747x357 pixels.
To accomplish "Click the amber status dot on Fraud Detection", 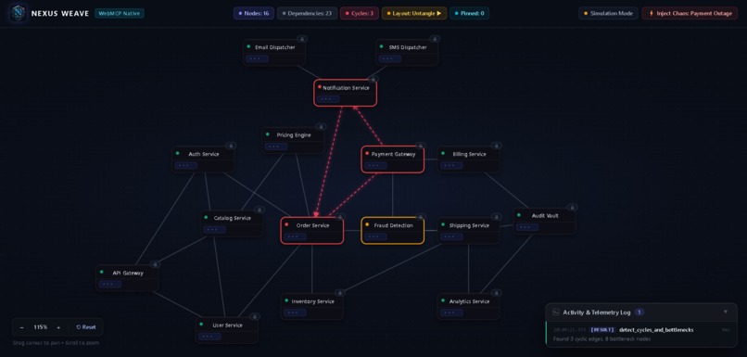I will [x=367, y=224].
